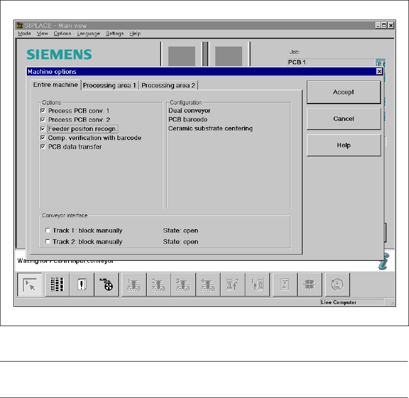
Task: Maximize the SIPLACE main window
Action: (384, 25)
